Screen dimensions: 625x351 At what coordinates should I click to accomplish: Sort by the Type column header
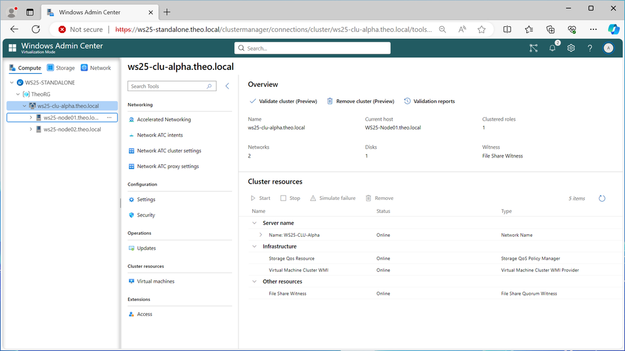506,211
